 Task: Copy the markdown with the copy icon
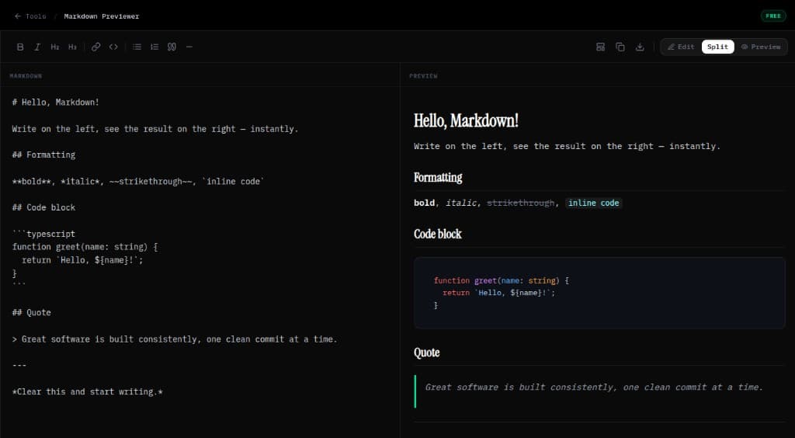click(620, 47)
